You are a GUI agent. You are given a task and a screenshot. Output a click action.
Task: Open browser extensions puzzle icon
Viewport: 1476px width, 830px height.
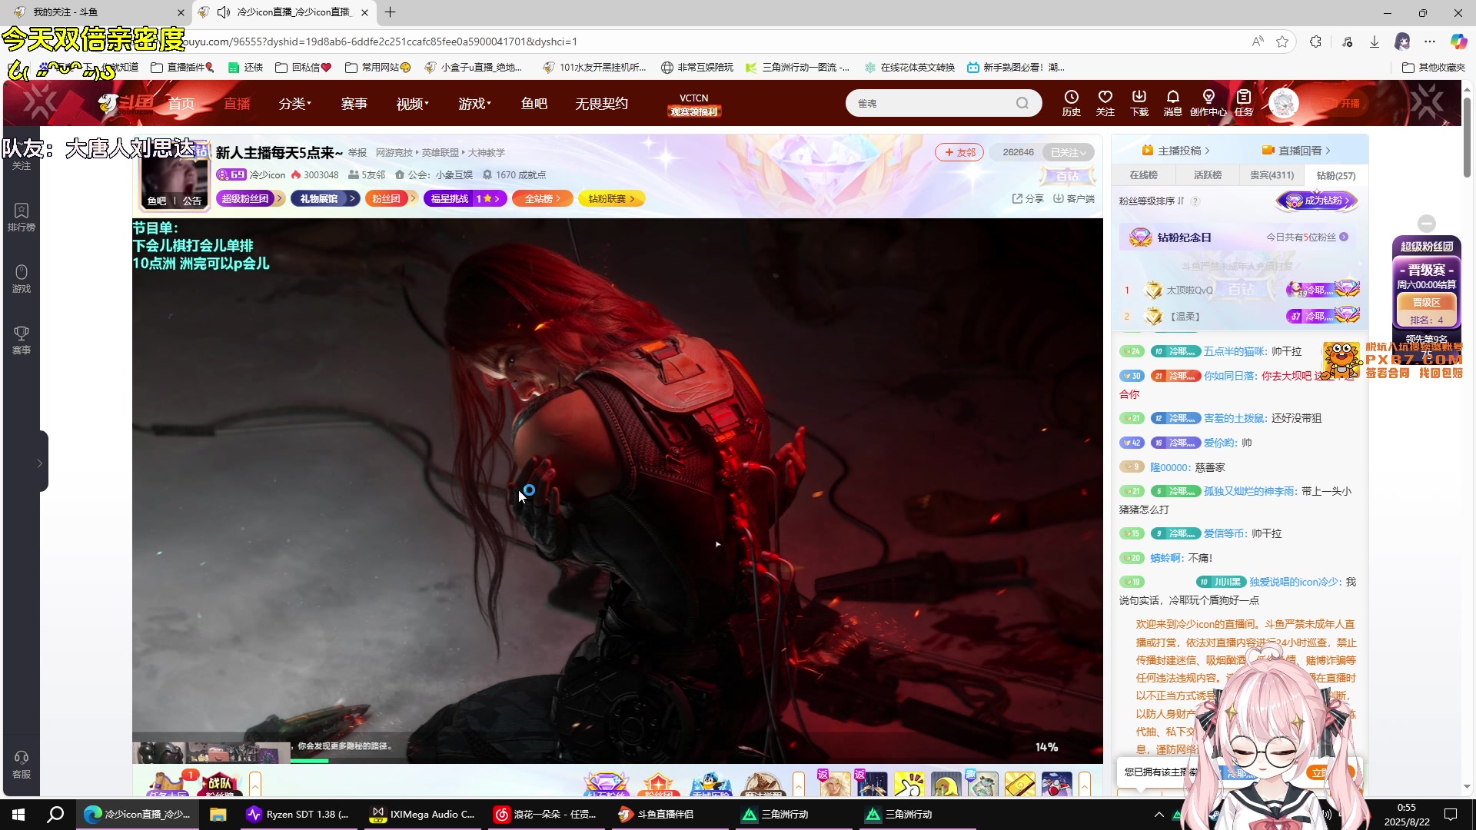pos(1316,41)
